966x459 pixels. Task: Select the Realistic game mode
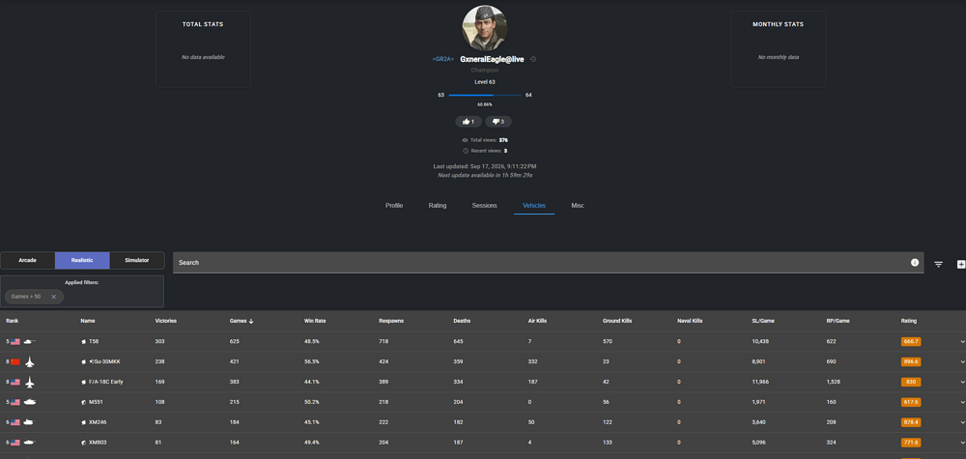(82, 261)
